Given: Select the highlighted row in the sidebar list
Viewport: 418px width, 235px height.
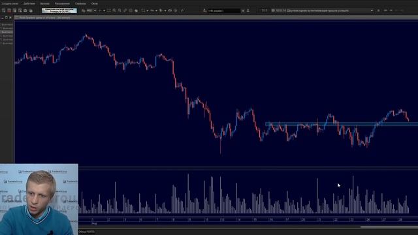Looking at the screenshot, I should click(7, 32).
